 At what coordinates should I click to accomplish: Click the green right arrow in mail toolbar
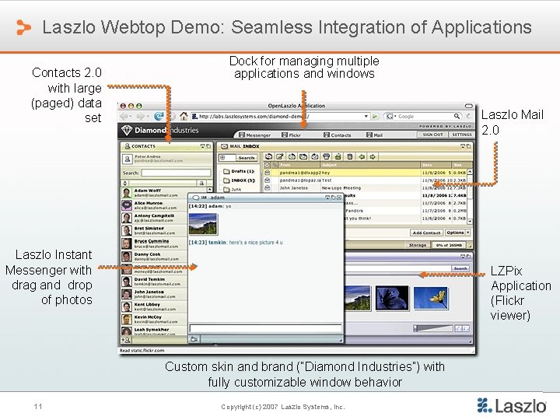tap(373, 156)
